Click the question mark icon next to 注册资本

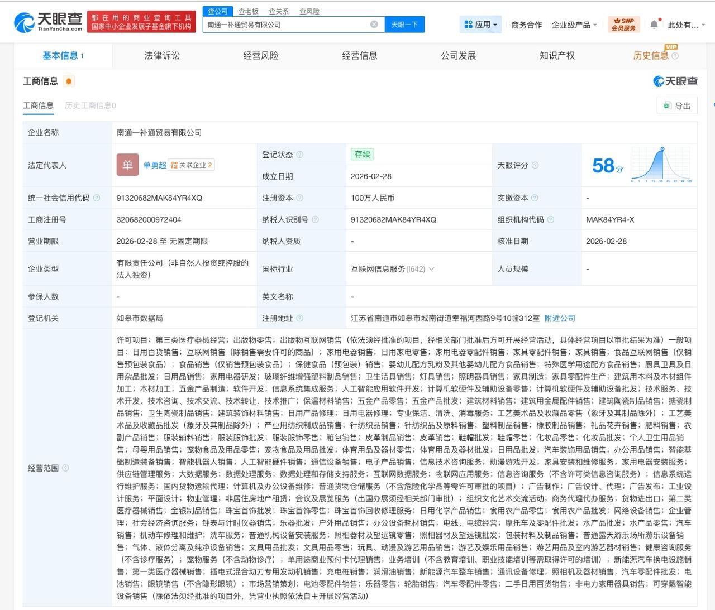point(300,198)
